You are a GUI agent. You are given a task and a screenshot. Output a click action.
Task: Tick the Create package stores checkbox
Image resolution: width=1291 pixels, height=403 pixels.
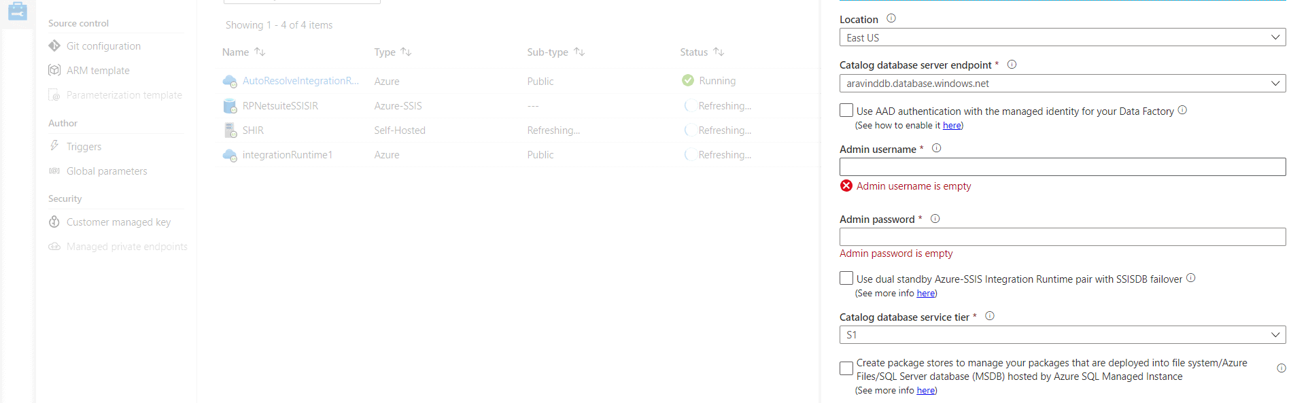[846, 368]
